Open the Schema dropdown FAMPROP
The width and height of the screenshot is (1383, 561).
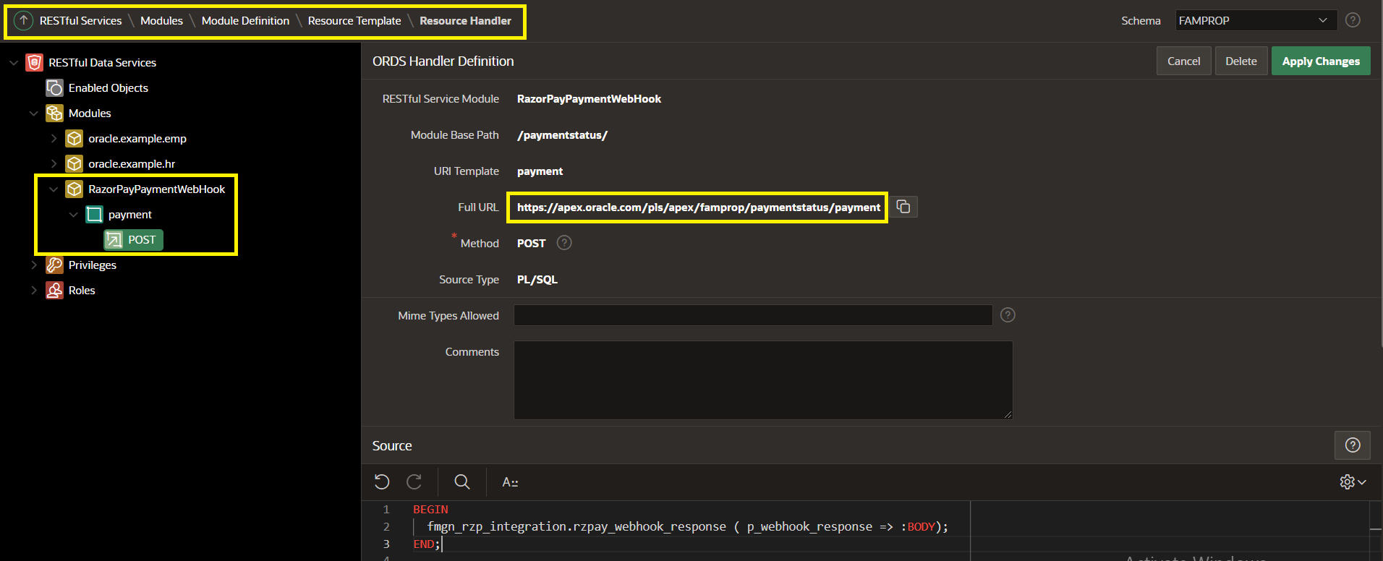1256,20
